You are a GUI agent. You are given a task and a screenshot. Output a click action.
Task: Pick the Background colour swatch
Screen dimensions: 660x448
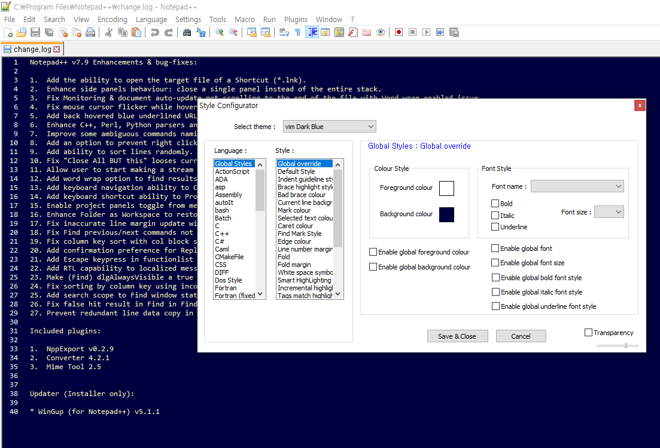pos(446,215)
